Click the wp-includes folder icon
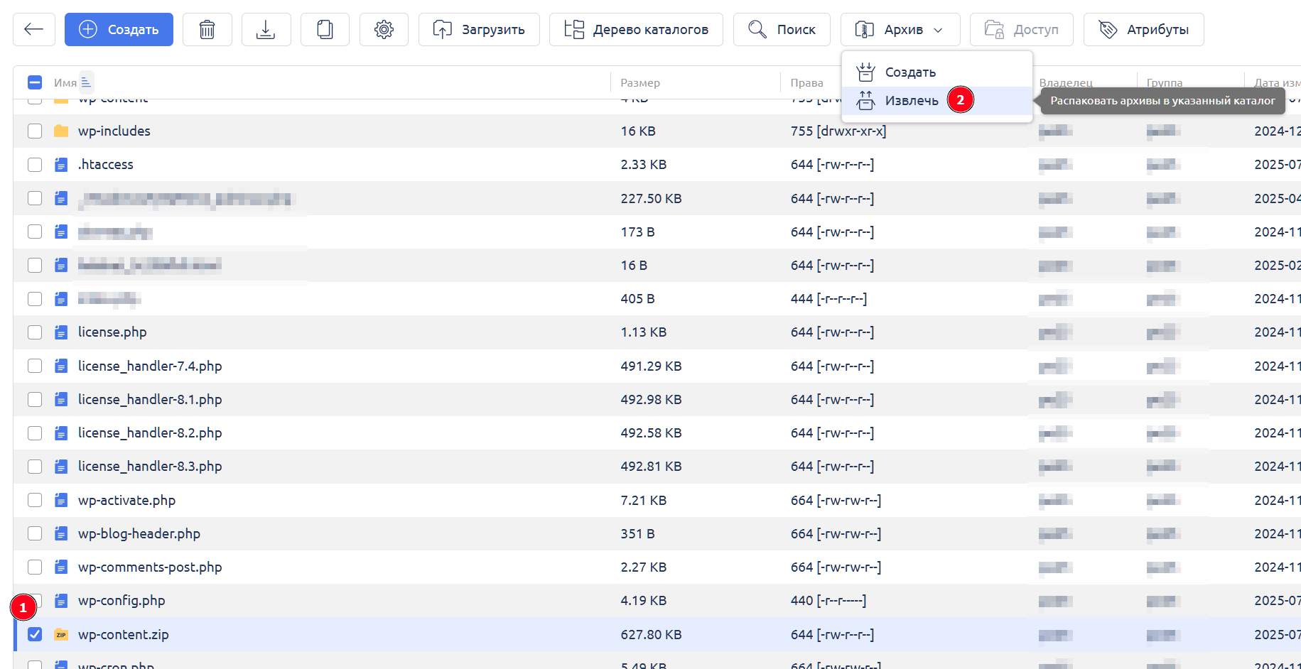Viewport: 1301px width, 669px height. click(62, 131)
